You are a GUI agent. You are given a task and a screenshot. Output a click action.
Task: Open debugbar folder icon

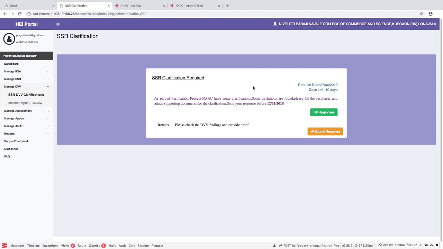426,246
